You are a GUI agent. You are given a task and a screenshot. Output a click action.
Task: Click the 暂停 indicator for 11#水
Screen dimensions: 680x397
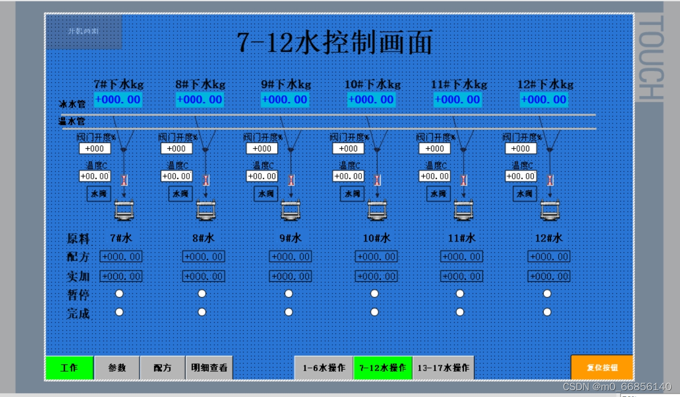tap(460, 293)
